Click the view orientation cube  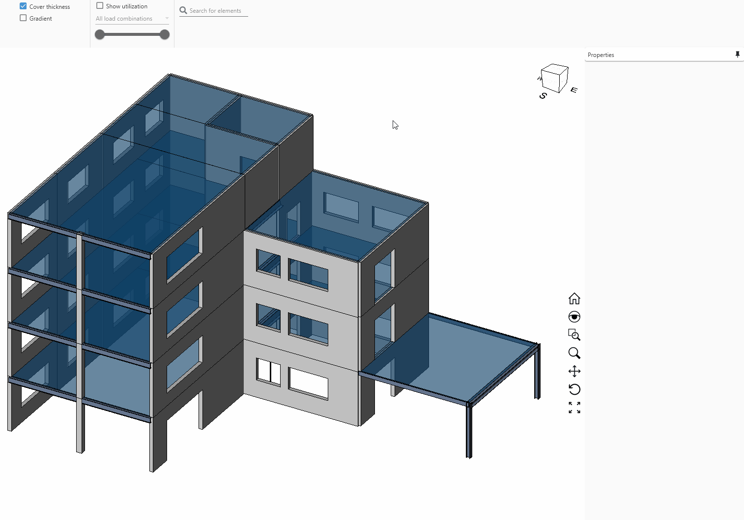coord(555,78)
